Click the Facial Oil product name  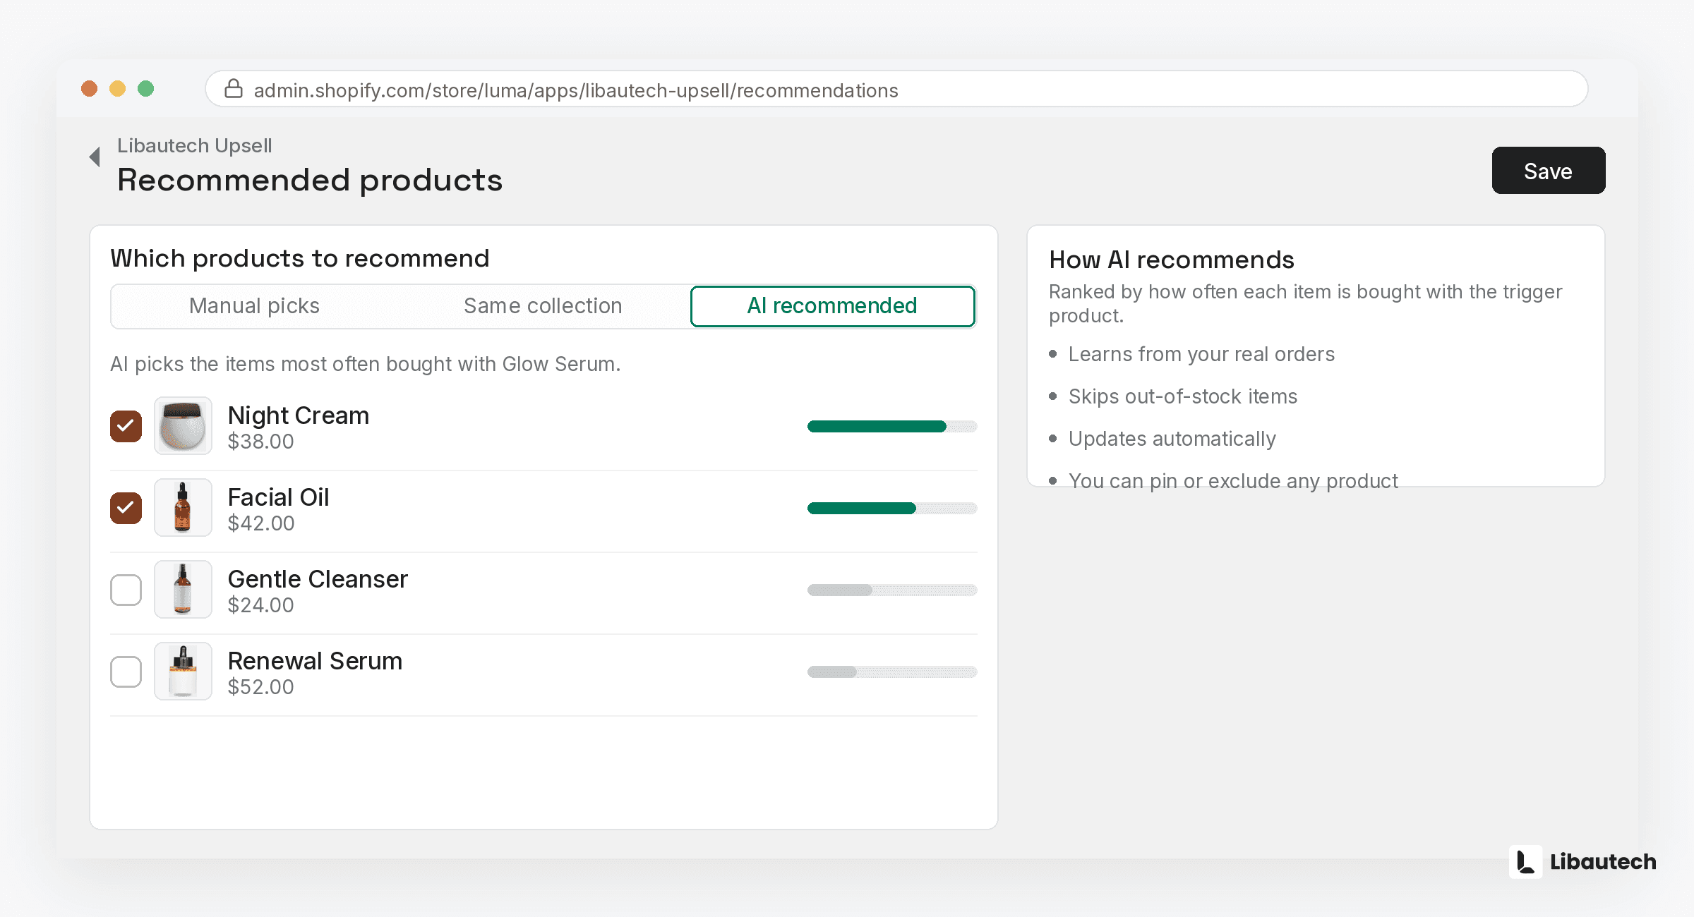pos(279,497)
